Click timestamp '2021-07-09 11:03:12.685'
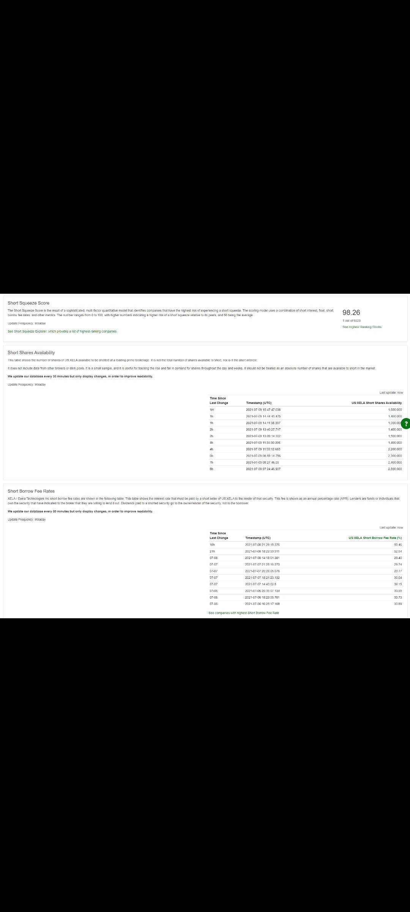The height and width of the screenshot is (912, 410). (x=263, y=449)
